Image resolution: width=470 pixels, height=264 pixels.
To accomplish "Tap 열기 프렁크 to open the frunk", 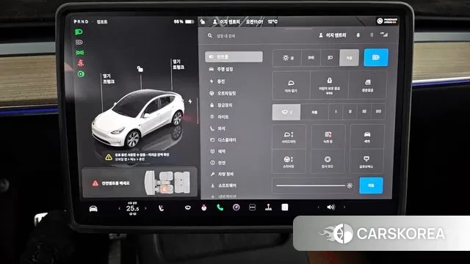I will click(109, 78).
